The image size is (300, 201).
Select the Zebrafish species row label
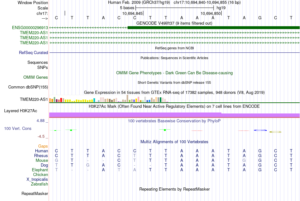39,184
